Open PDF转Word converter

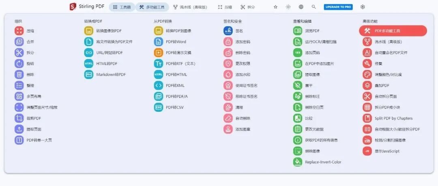pyautogui.click(x=170, y=42)
